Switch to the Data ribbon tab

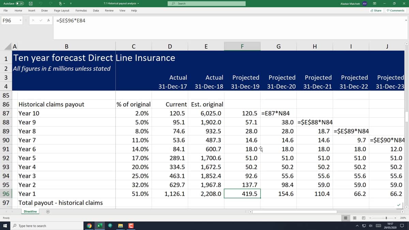(96, 11)
